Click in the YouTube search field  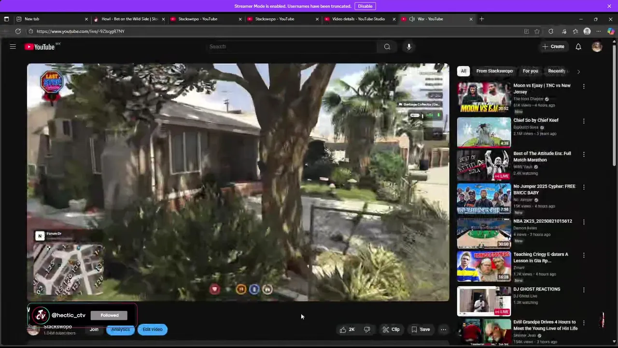click(292, 46)
